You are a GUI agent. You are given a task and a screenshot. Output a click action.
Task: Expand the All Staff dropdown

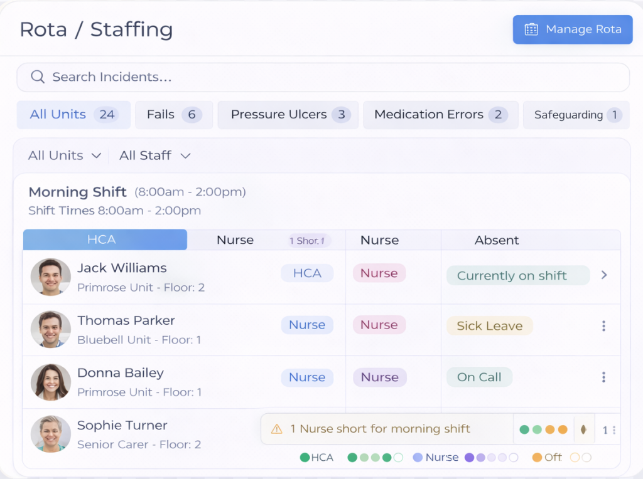(x=155, y=155)
